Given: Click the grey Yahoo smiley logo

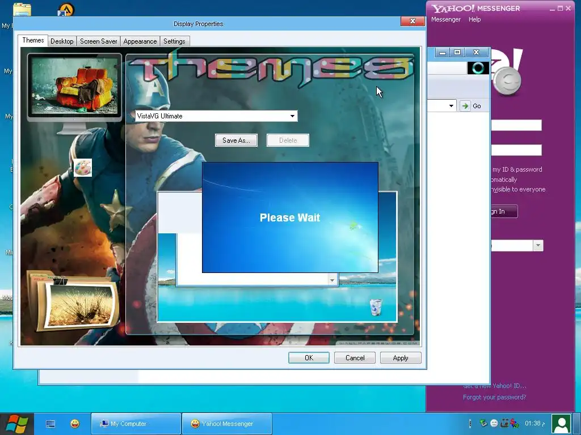Looking at the screenshot, I should pyautogui.click(x=508, y=82).
